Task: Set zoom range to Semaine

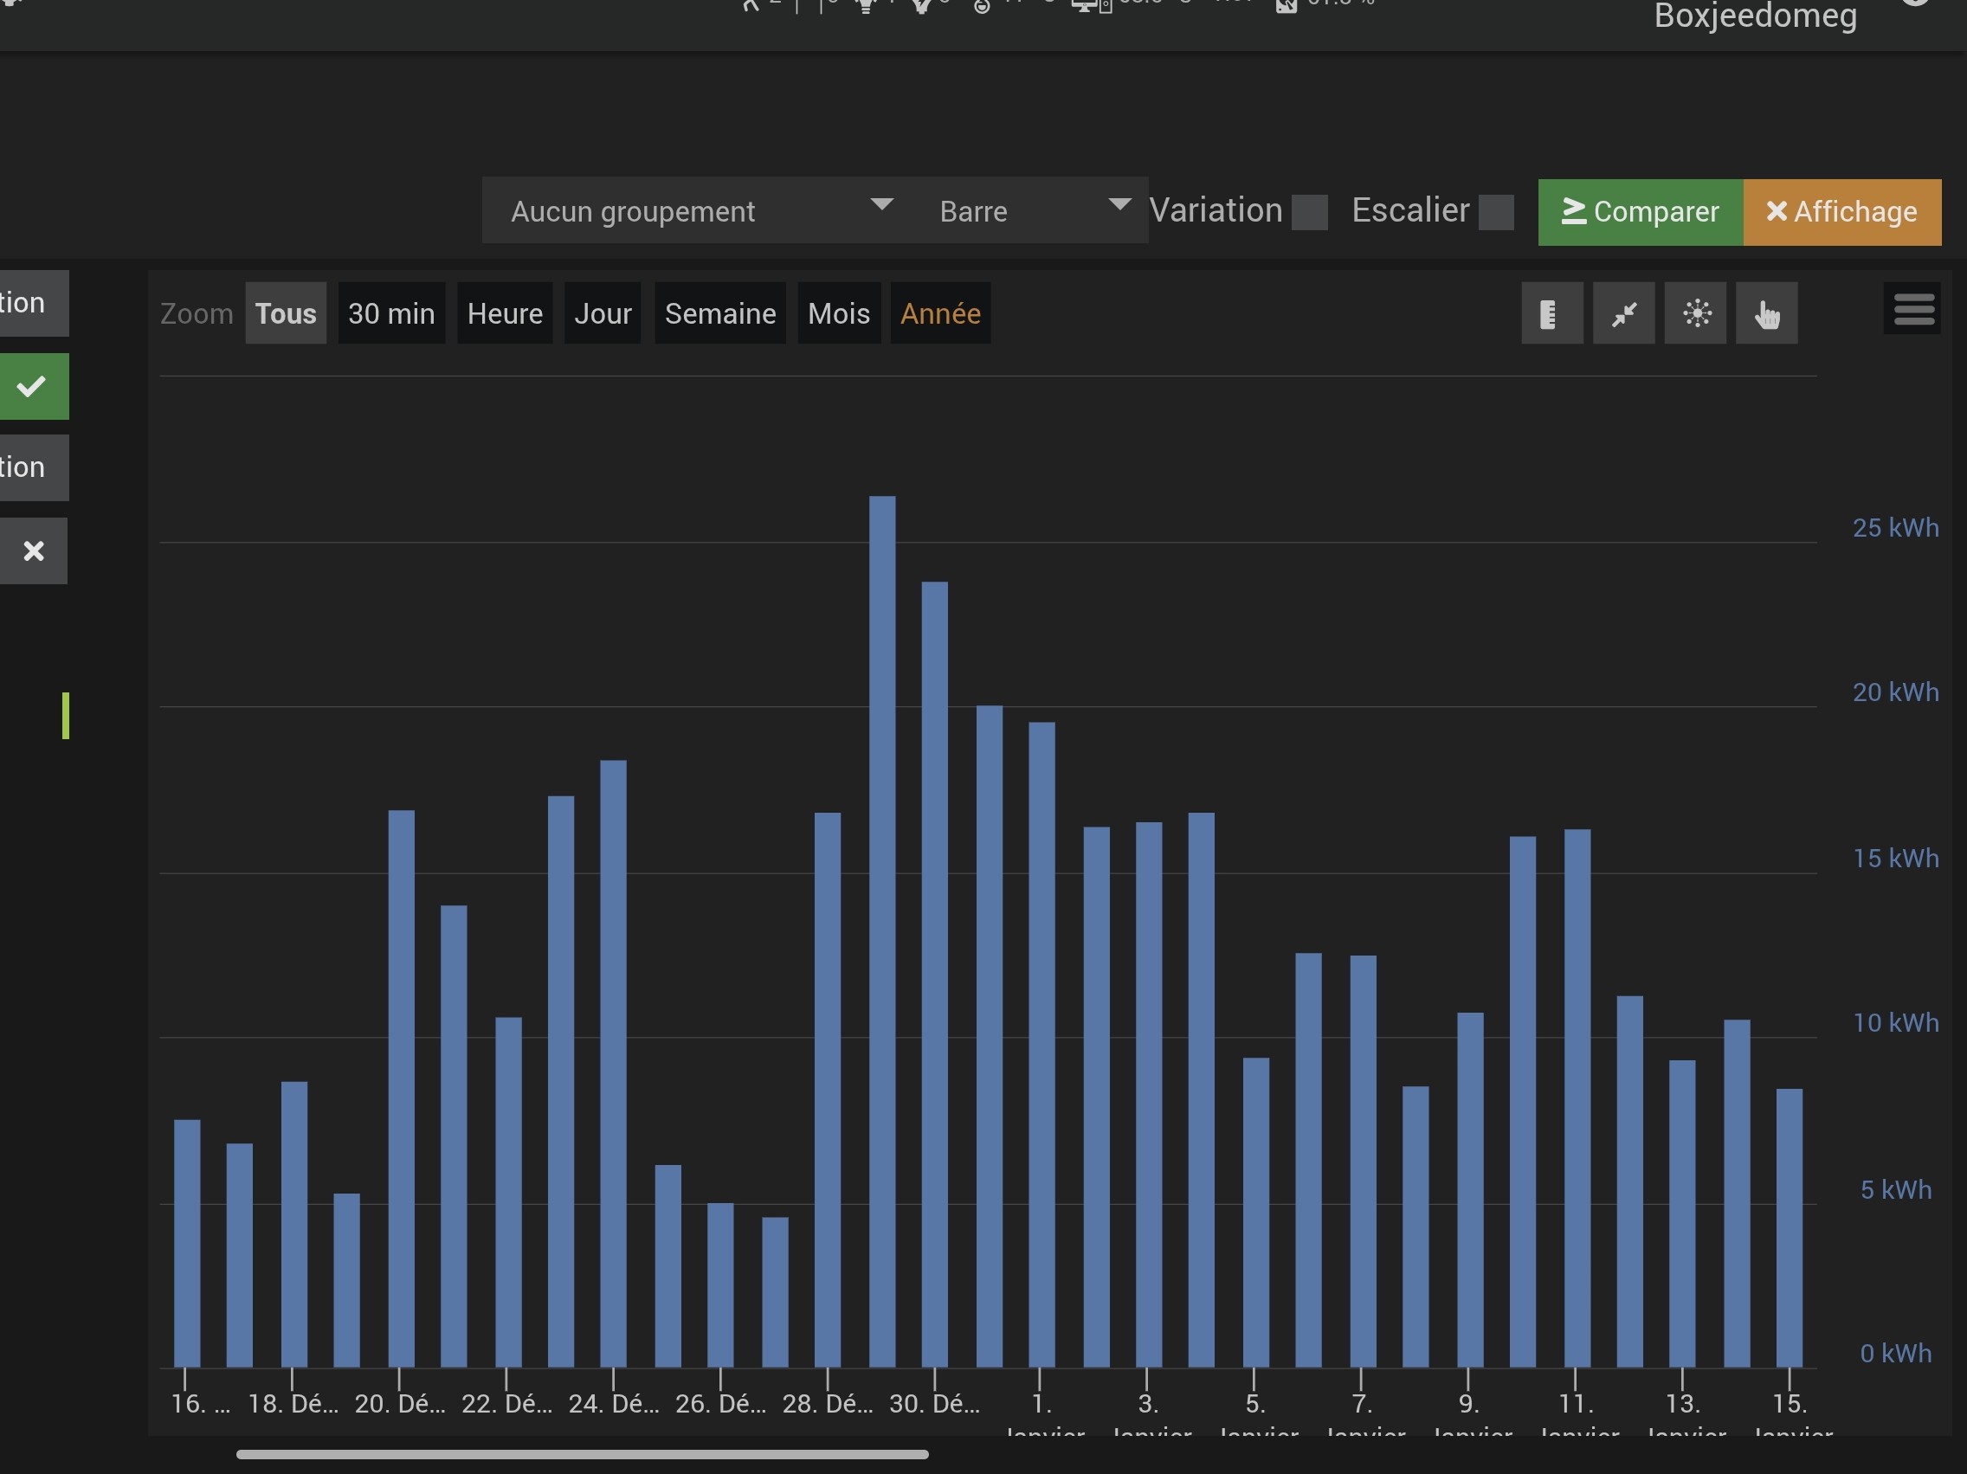Action: tap(719, 313)
